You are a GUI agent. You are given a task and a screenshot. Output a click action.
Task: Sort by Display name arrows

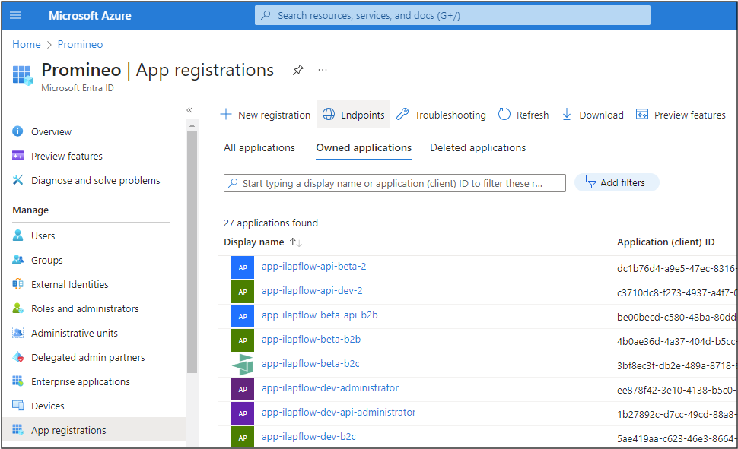click(295, 242)
